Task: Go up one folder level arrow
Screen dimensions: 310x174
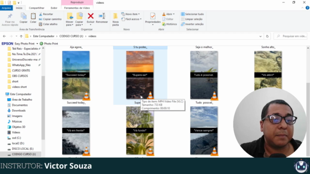Action: [21, 36]
